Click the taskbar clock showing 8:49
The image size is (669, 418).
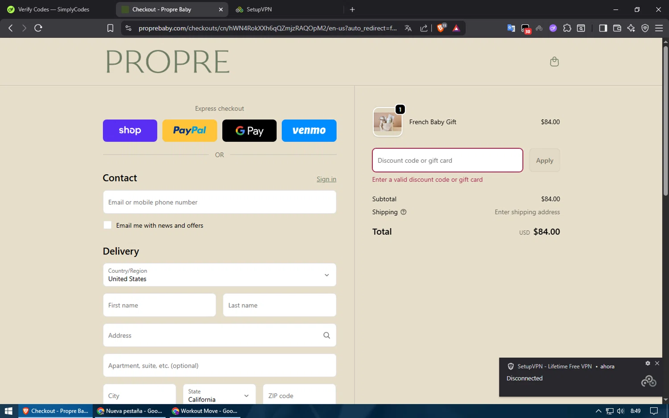click(636, 411)
